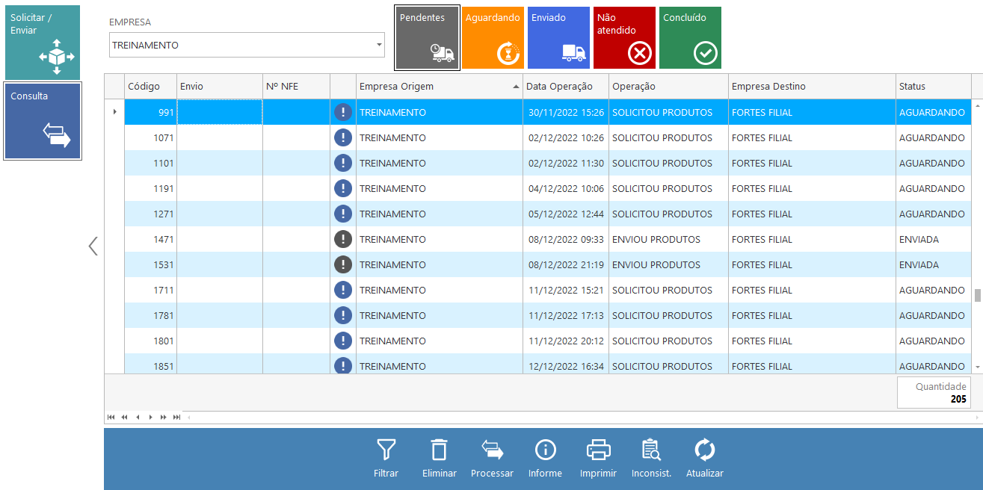983x490 pixels.
Task: Filter by Aguardando status tile
Action: [493, 38]
